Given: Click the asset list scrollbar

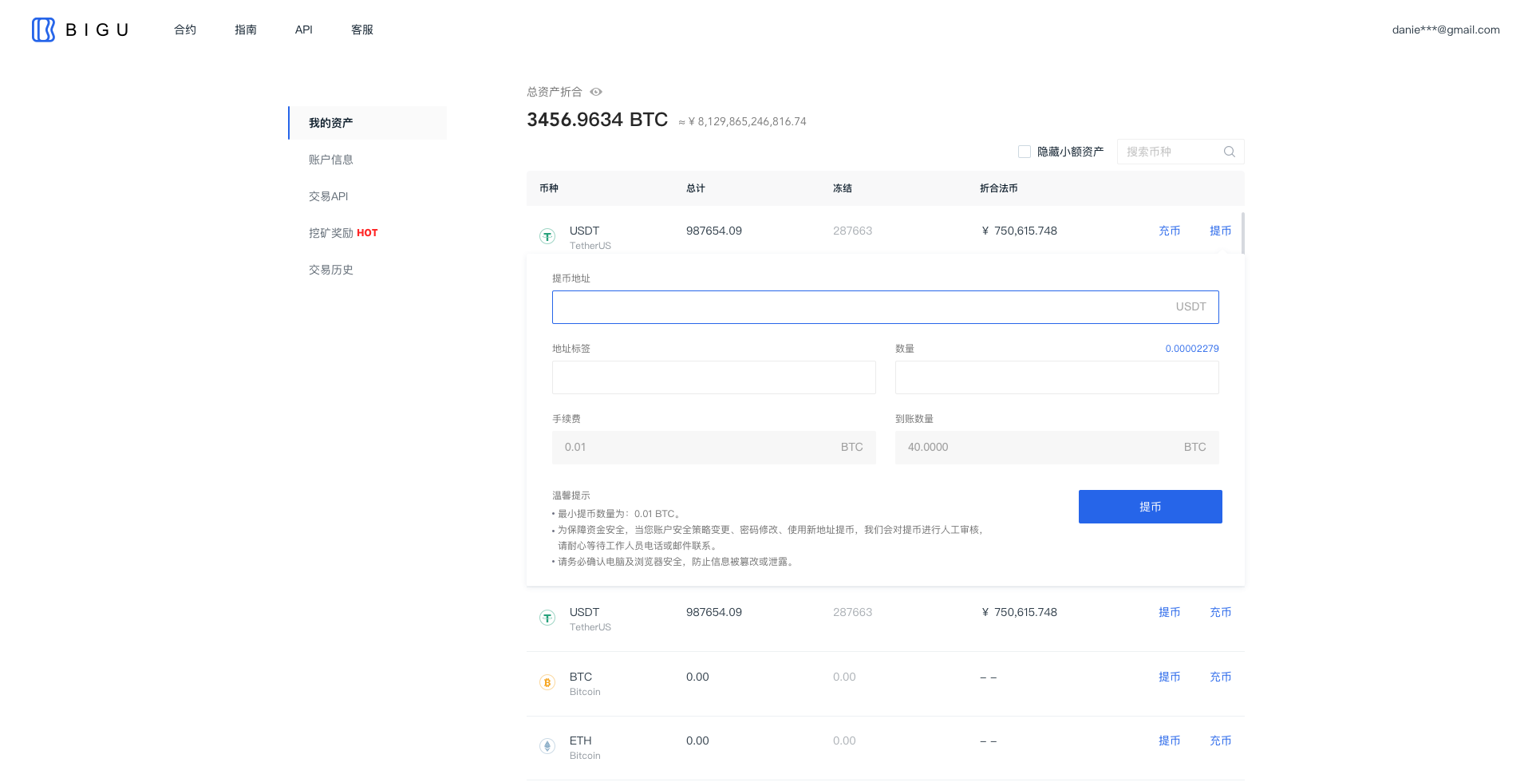Looking at the screenshot, I should point(1243,233).
